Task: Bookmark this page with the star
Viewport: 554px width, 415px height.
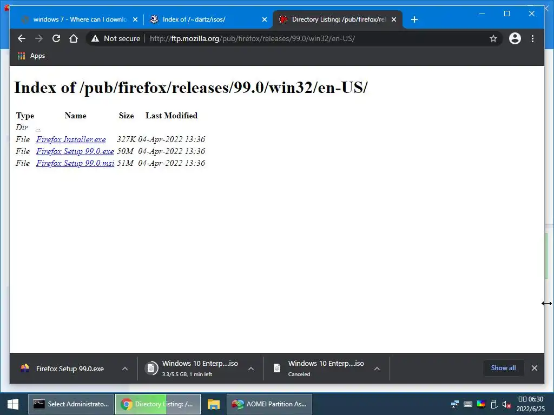Action: click(x=493, y=38)
